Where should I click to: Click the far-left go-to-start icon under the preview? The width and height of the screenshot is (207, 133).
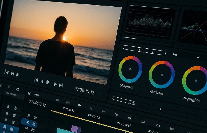[6, 72]
